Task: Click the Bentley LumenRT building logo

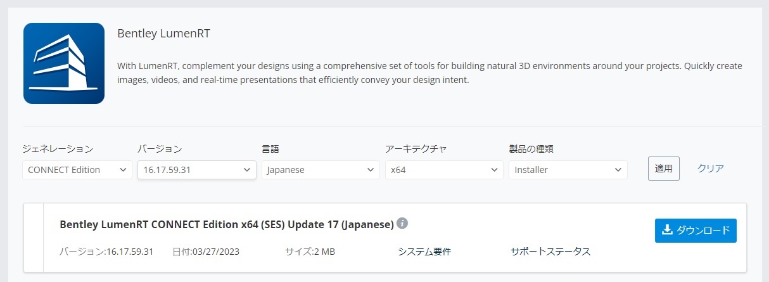Action: pos(63,63)
